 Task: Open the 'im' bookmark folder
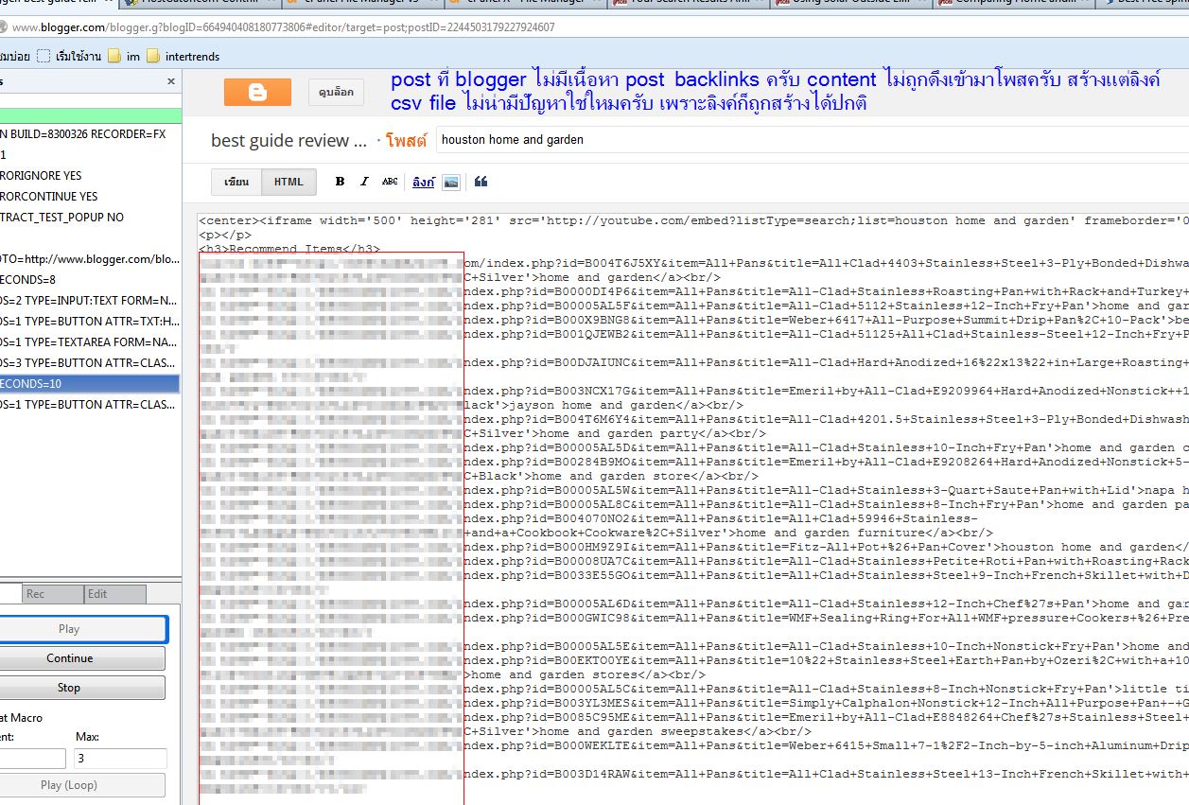(125, 56)
